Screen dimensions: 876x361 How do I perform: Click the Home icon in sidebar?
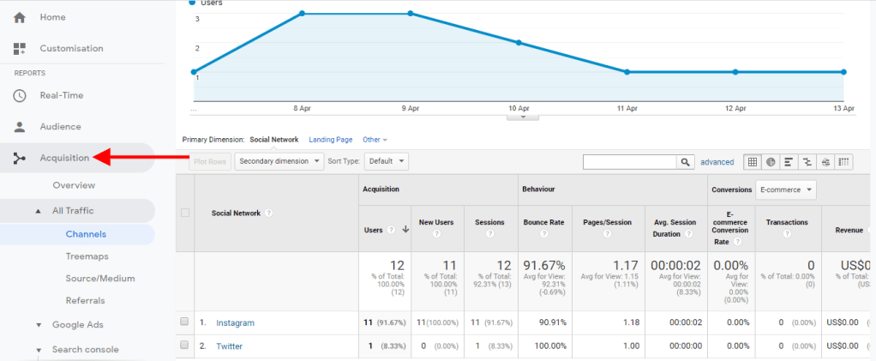pos(20,17)
